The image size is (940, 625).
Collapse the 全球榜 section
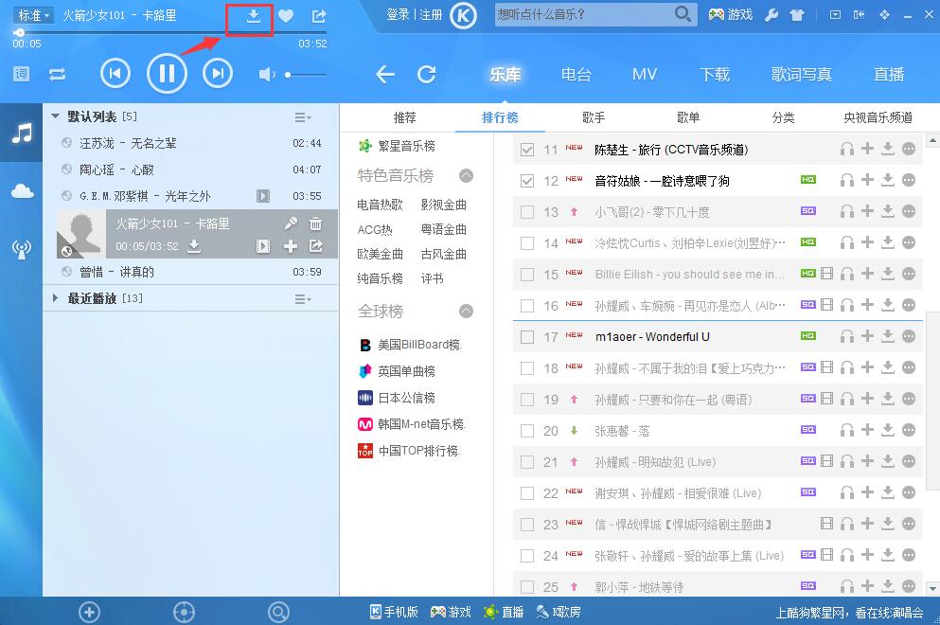point(464,311)
